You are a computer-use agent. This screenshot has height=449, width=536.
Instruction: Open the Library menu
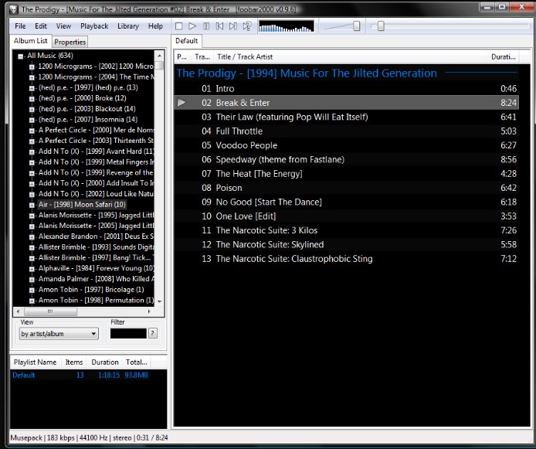(x=128, y=26)
